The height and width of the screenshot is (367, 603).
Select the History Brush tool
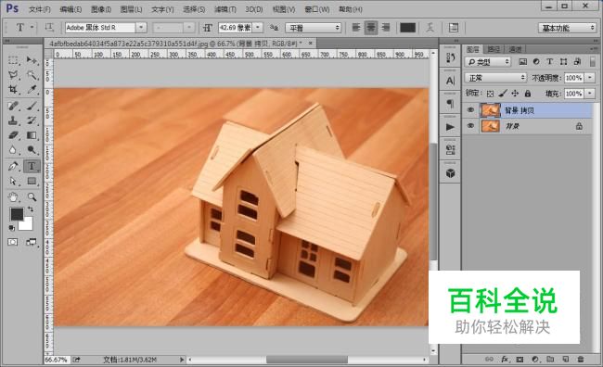tap(32, 120)
